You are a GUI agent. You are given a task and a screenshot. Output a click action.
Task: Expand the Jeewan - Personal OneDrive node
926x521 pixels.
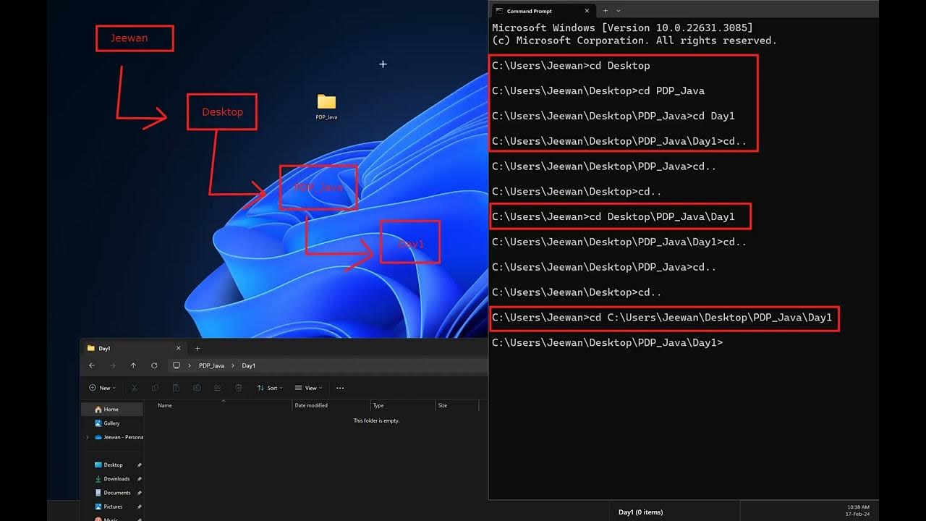click(88, 437)
